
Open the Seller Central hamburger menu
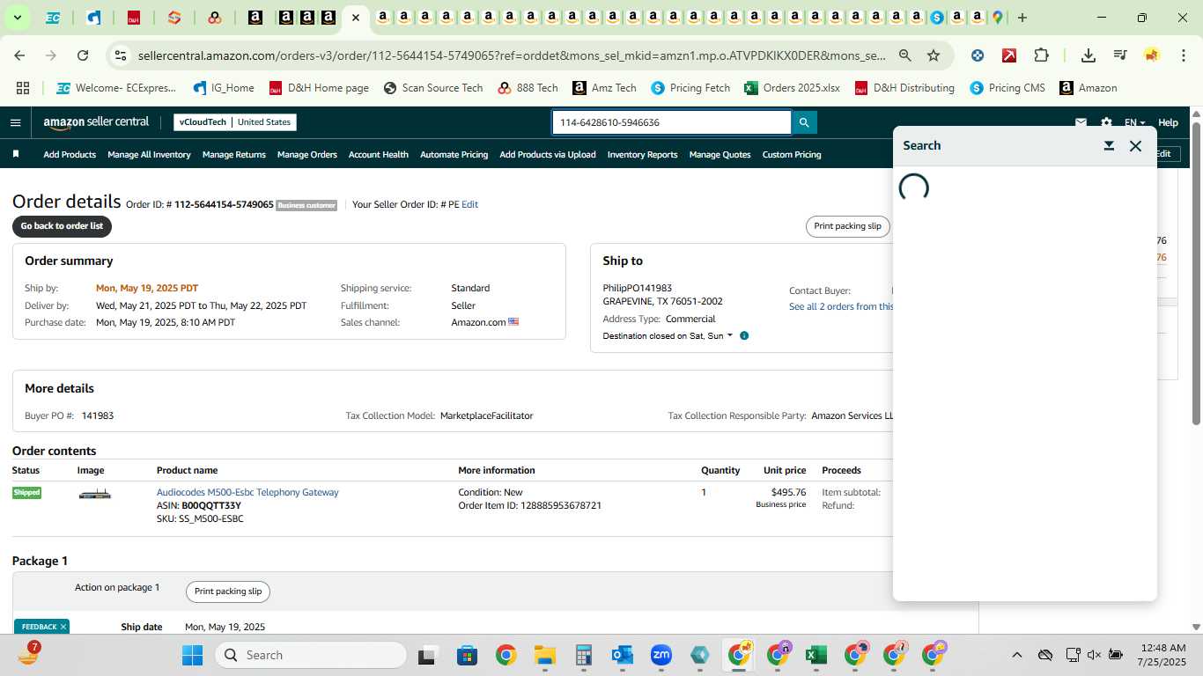tap(15, 122)
